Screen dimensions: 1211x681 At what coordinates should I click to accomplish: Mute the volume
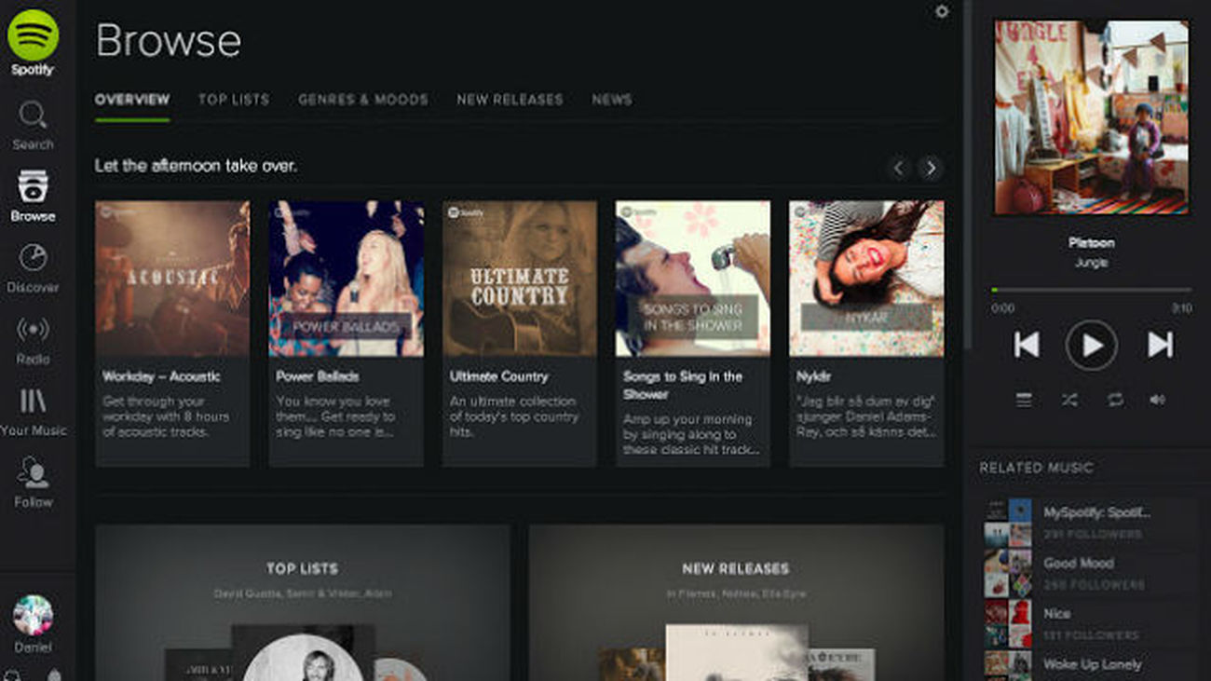[x=1157, y=400]
